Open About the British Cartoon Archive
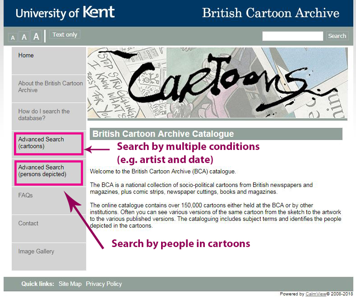This screenshot has width=356, height=299. point(50,87)
